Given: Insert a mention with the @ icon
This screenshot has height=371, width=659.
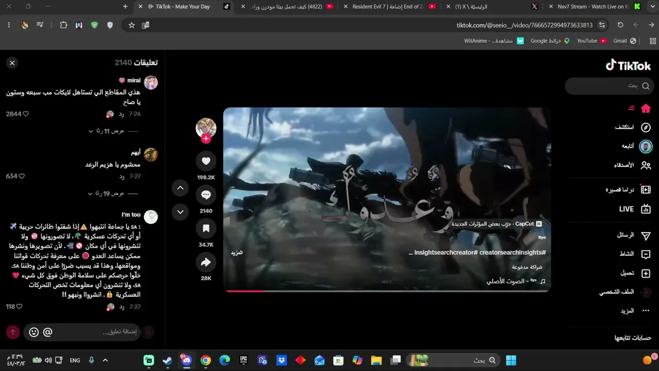Looking at the screenshot, I should coord(47,332).
